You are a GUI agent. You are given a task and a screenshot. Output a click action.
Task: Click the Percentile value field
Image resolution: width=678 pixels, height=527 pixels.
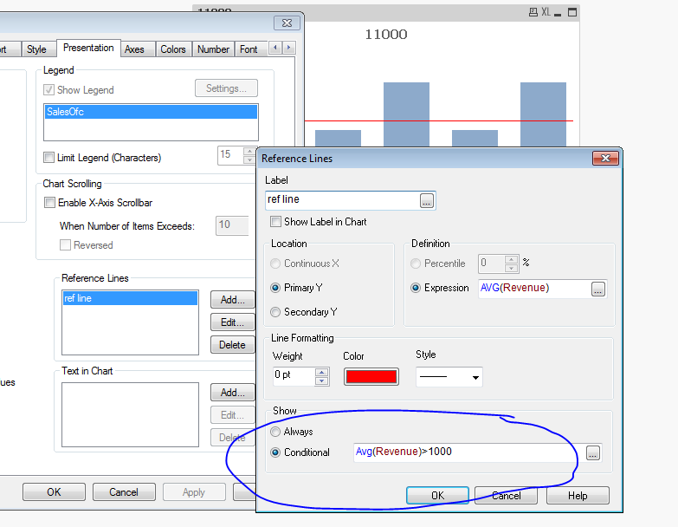pos(491,263)
